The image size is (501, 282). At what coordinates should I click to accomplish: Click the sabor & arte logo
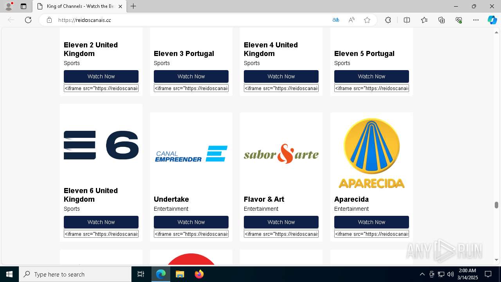(281, 154)
